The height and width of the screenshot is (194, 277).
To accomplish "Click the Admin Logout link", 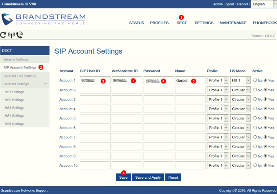I will click(x=223, y=4).
